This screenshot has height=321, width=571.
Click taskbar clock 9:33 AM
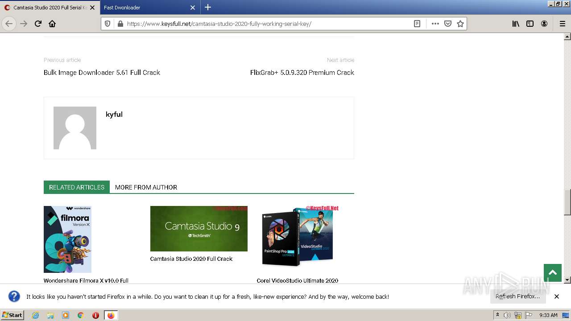tap(548, 315)
